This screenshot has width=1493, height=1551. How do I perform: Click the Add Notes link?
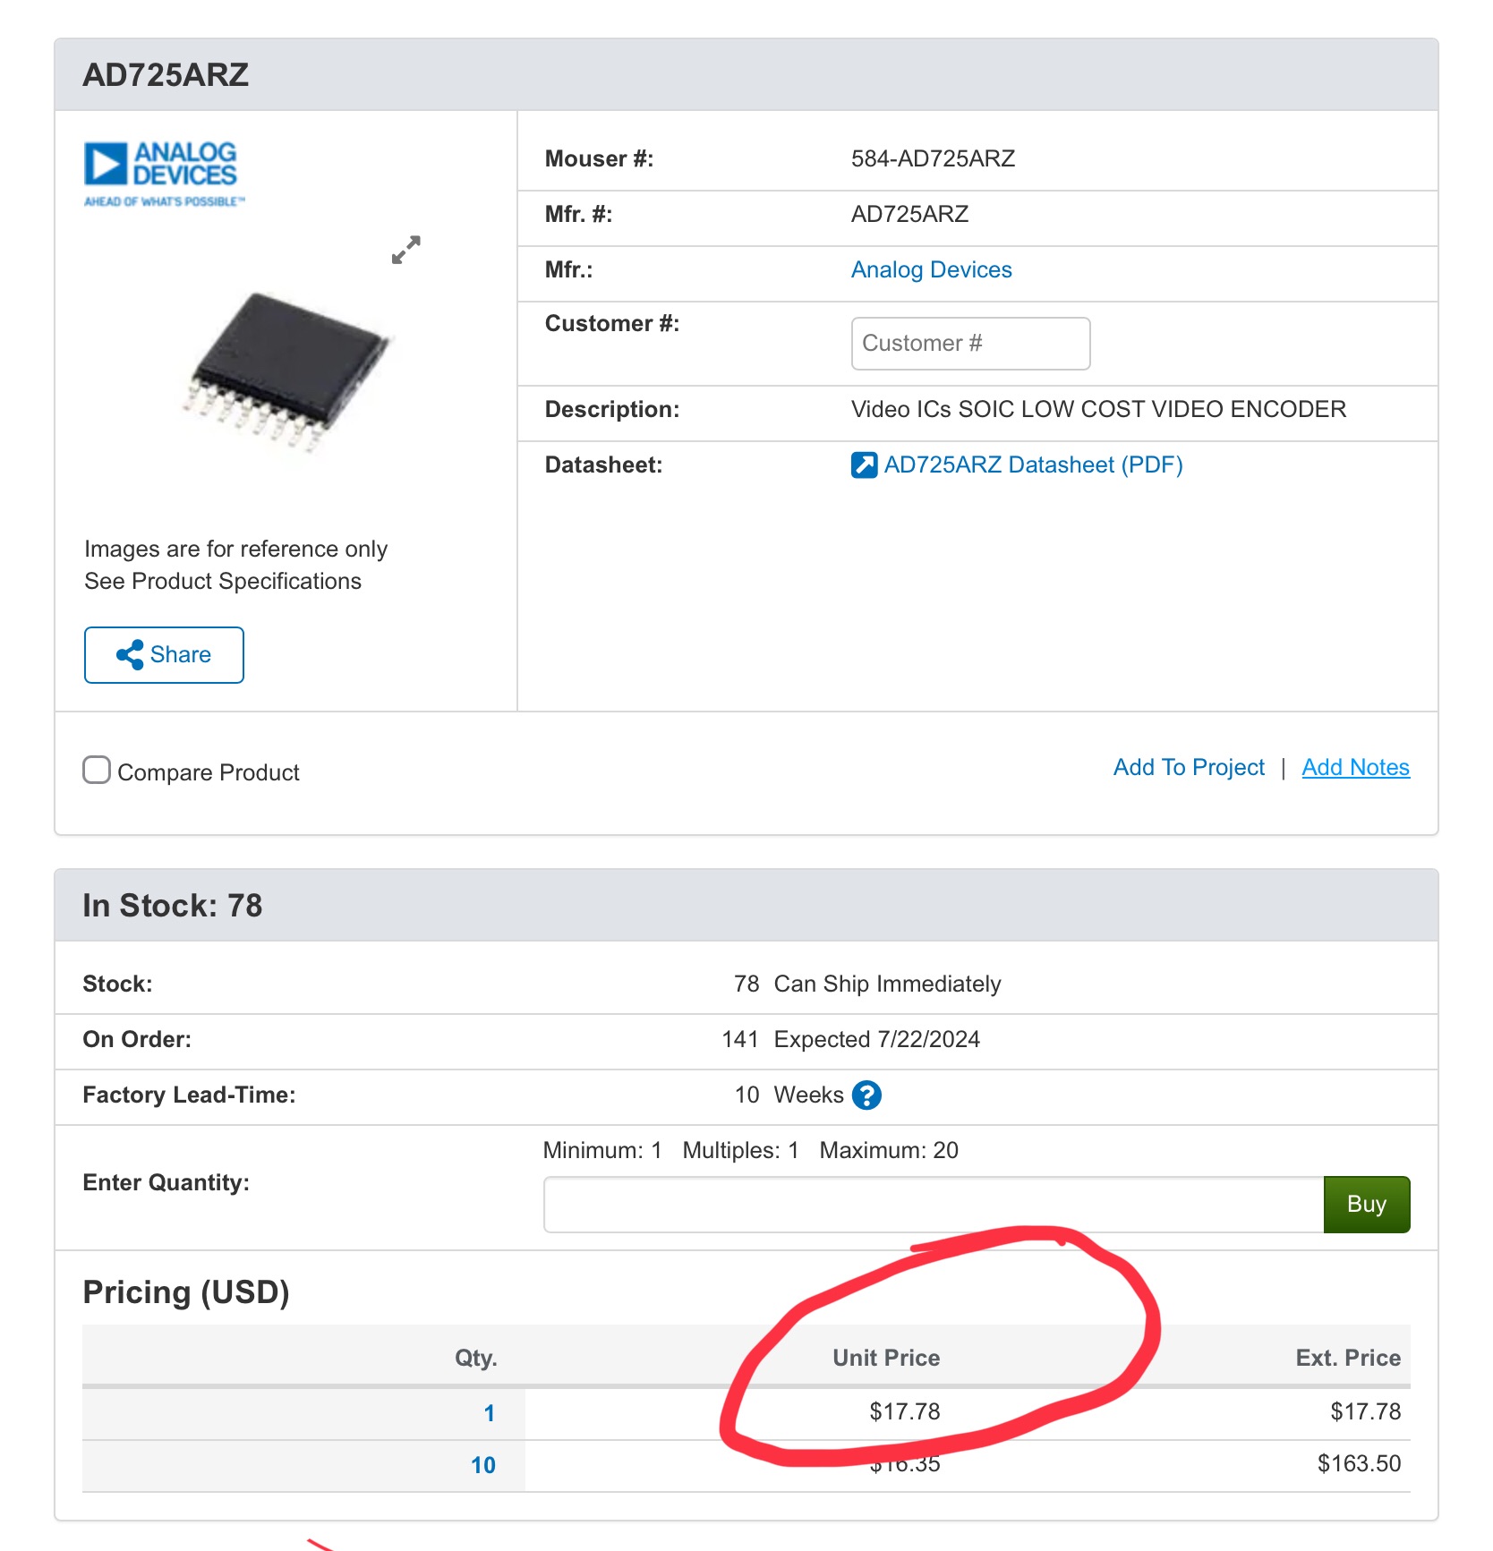click(1355, 768)
